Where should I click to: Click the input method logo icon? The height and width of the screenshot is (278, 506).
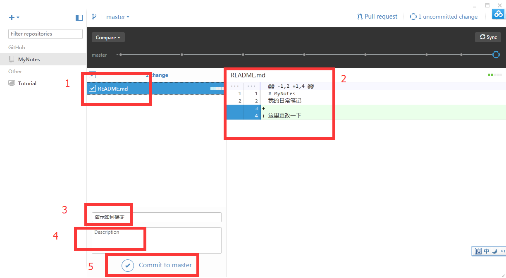click(x=478, y=251)
